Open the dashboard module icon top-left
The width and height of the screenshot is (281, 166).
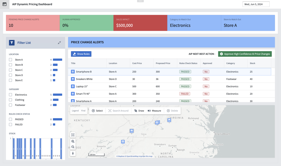click(4, 4)
